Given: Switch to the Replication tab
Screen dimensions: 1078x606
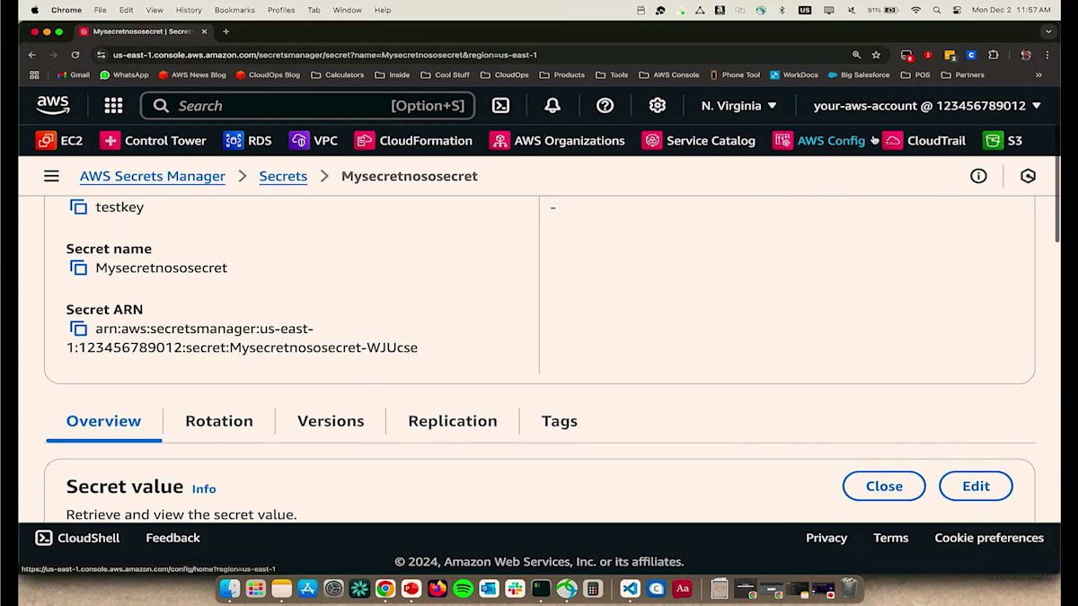Looking at the screenshot, I should (453, 421).
